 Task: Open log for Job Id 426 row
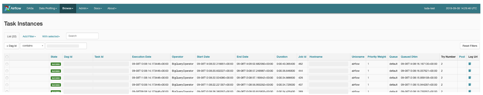pyautogui.click(x=470, y=78)
